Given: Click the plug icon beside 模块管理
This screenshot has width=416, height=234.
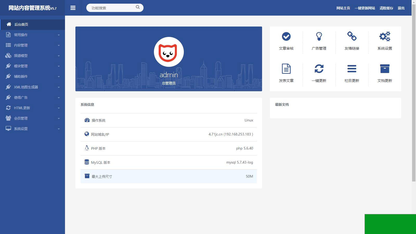Looking at the screenshot, I should (x=8, y=66).
